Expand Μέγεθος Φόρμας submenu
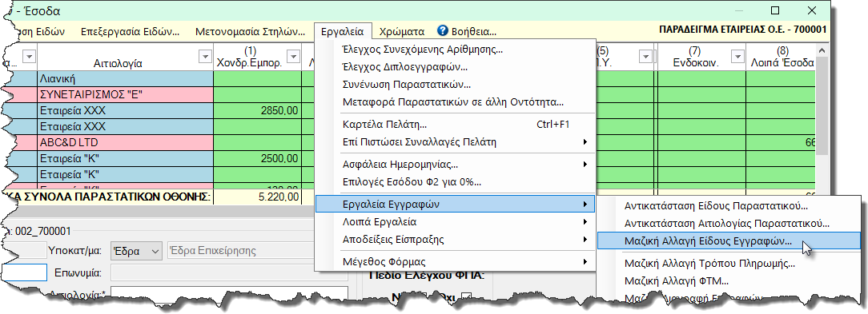The height and width of the screenshot is (314, 868). 456,261
